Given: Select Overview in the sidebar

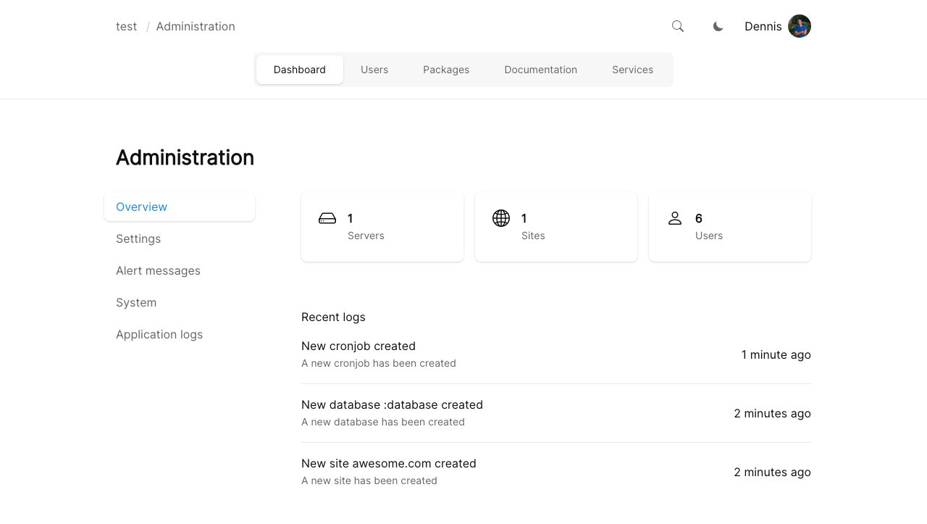Looking at the screenshot, I should pos(141,207).
